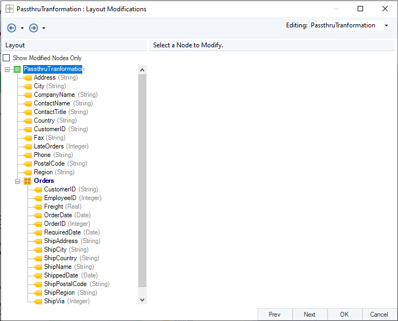Open the forward button history dropdown
Image resolution: width=398 pixels, height=321 pixels.
click(x=44, y=28)
